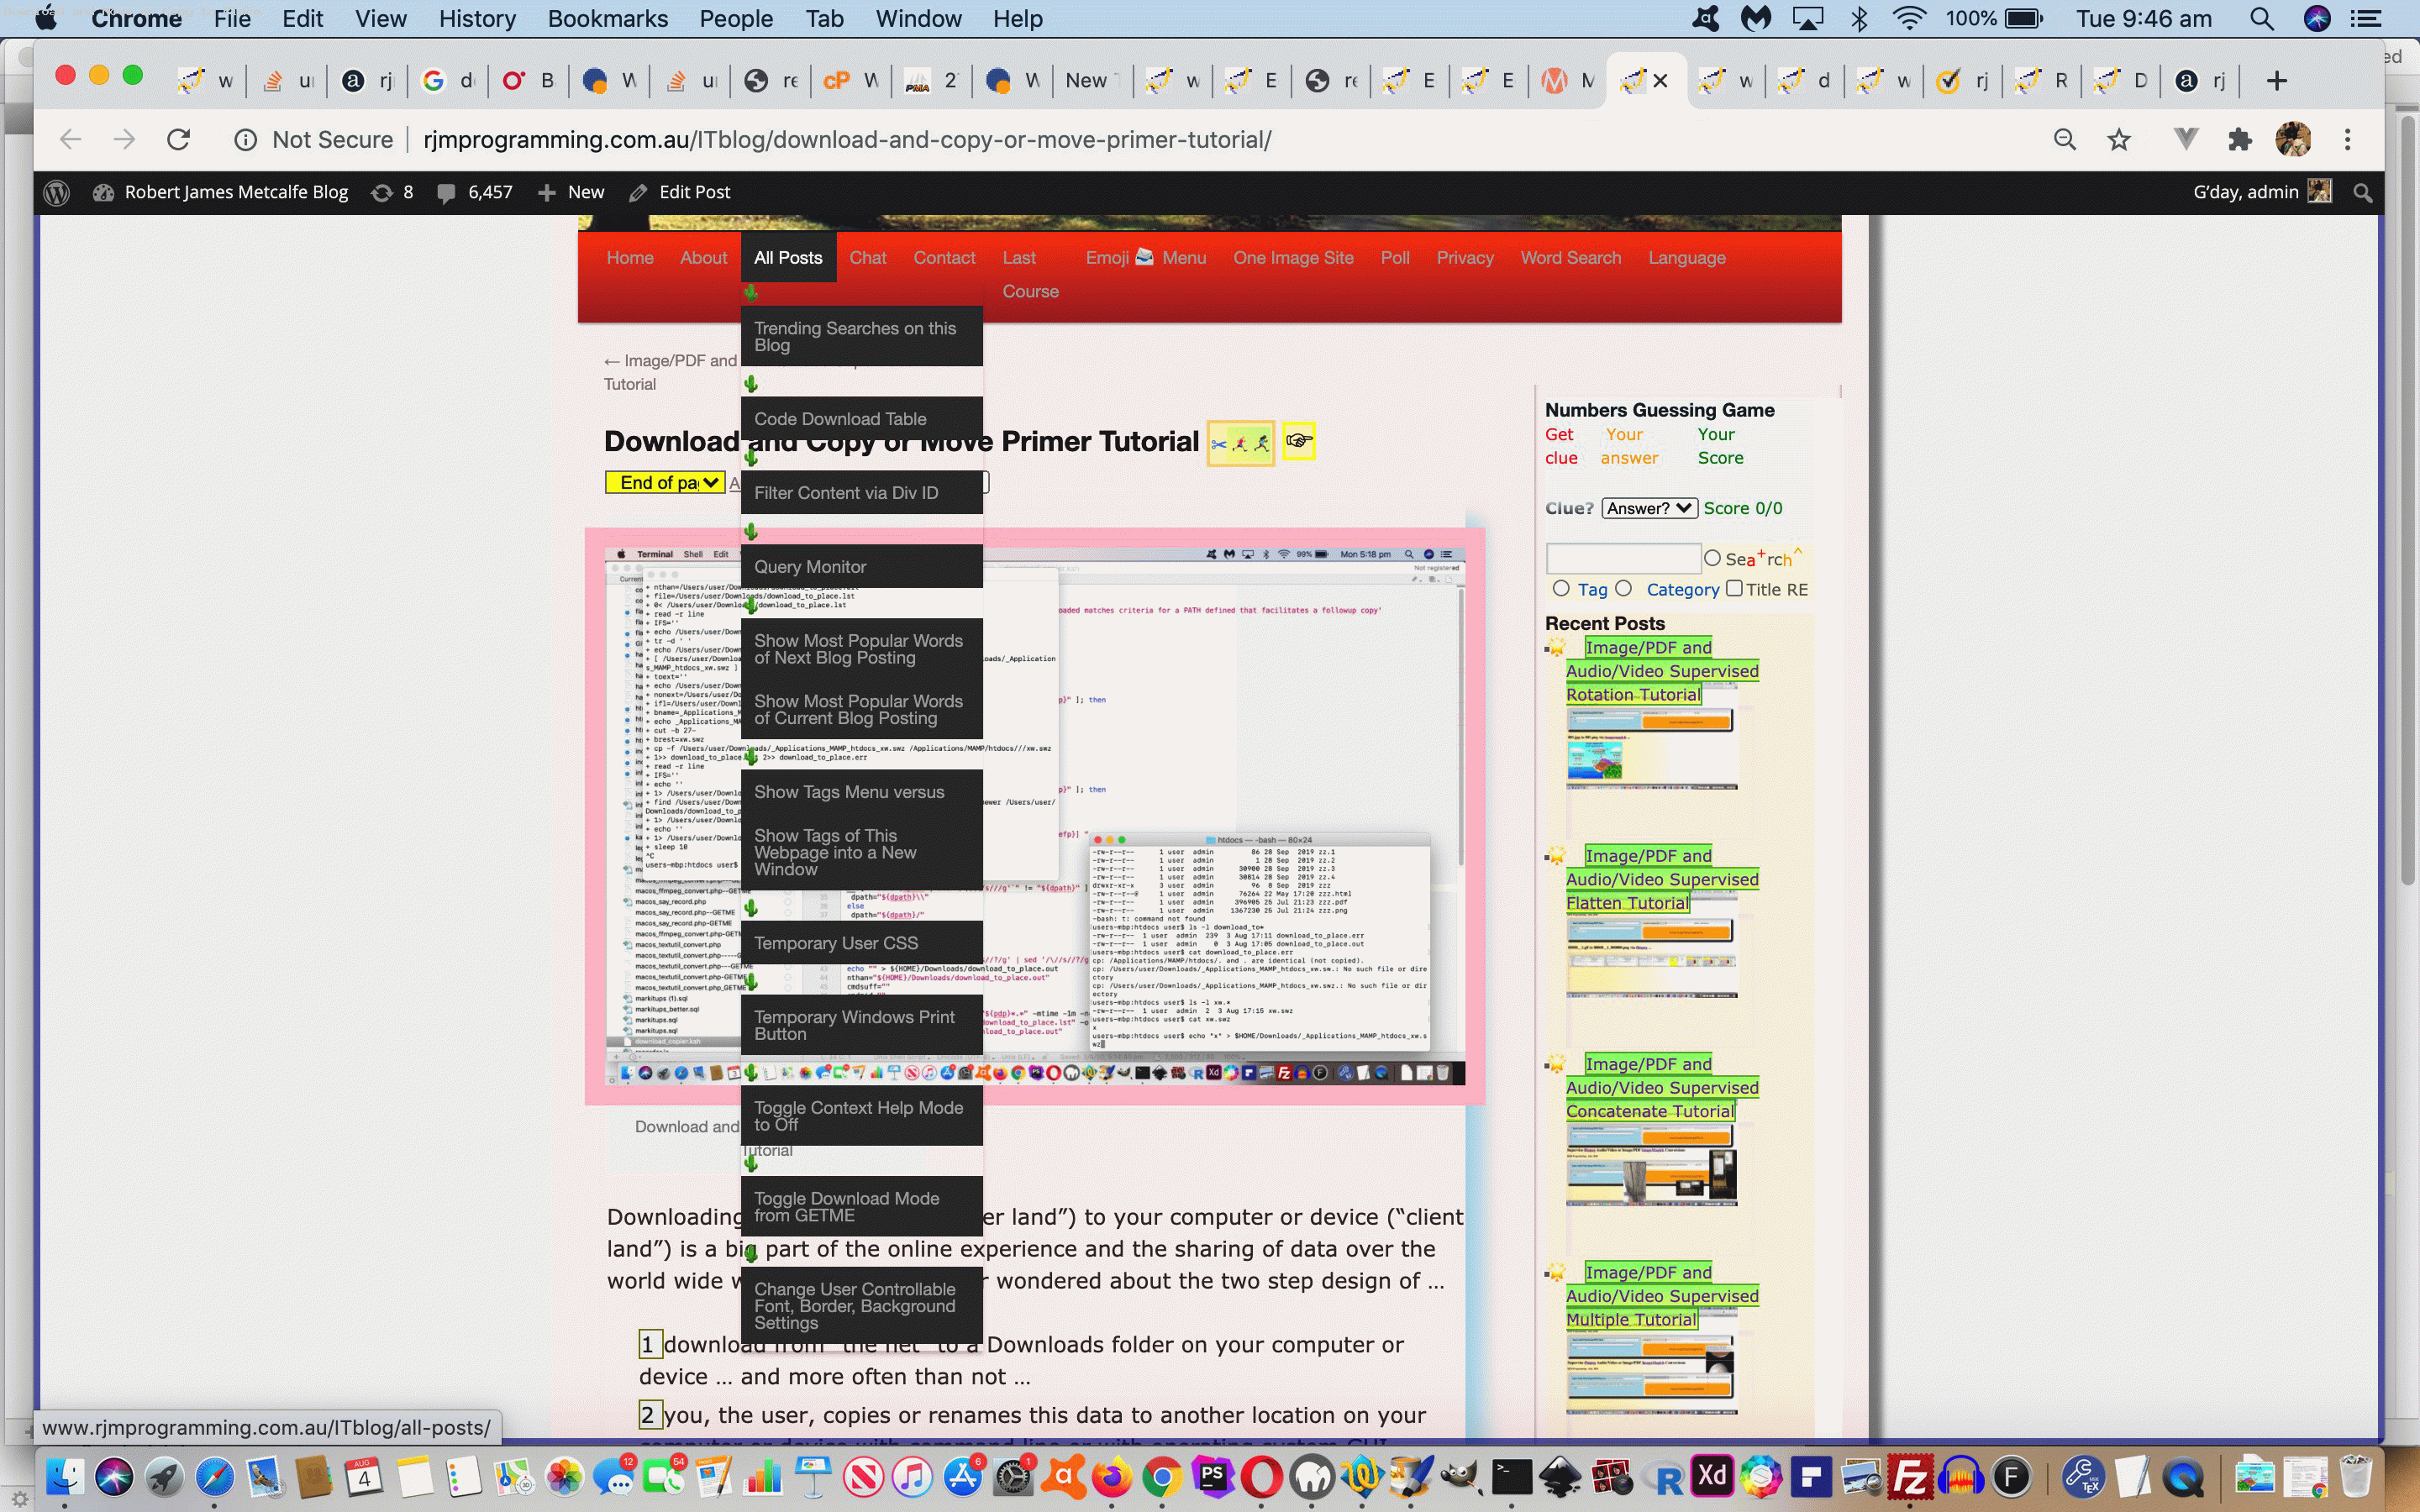Click the main Terminal screenshot image in the post

coord(1035,816)
